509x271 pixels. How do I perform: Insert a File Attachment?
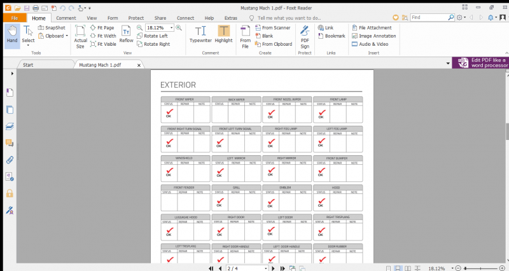[x=372, y=27]
